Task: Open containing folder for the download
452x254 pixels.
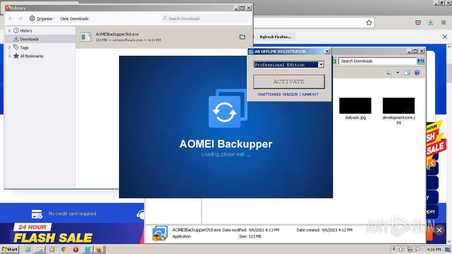Action: click(242, 37)
